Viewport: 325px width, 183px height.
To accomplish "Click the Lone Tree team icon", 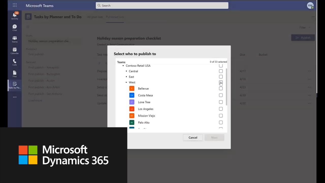I will point(132,102).
